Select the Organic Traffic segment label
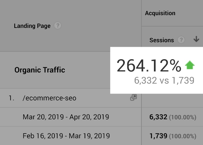 (40, 70)
